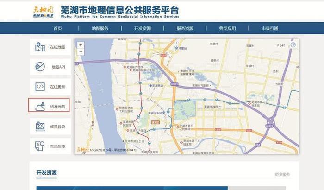Open the 首页 navigation item
Screen dimensions: 324x190
click(58, 28)
